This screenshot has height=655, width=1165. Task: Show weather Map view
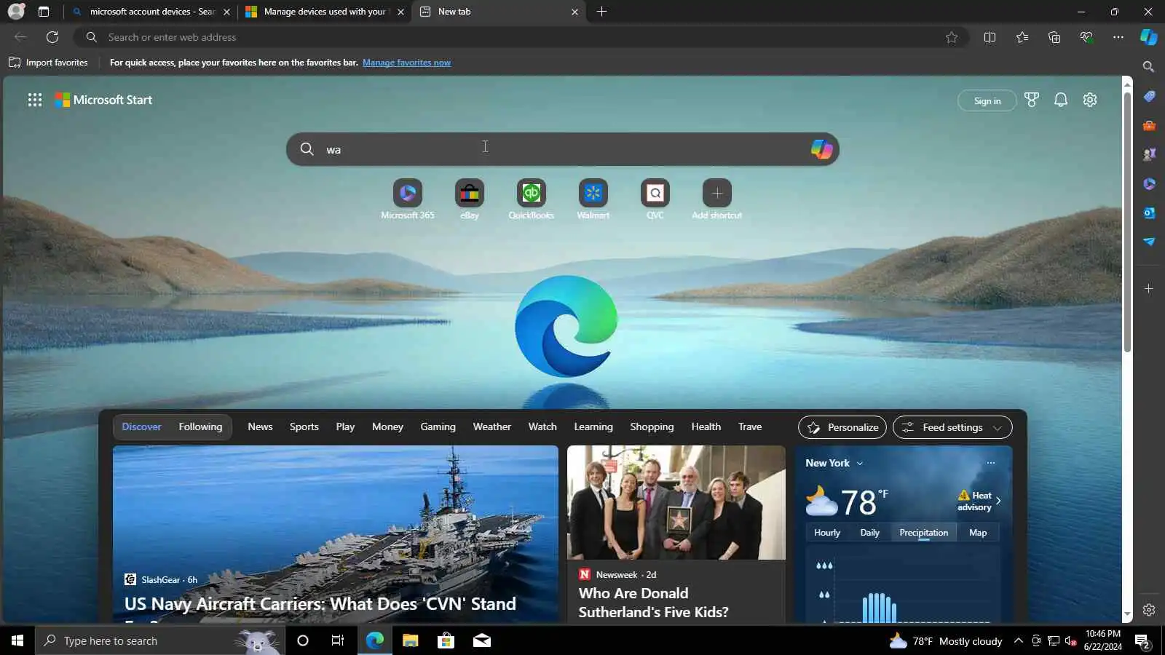978,533
